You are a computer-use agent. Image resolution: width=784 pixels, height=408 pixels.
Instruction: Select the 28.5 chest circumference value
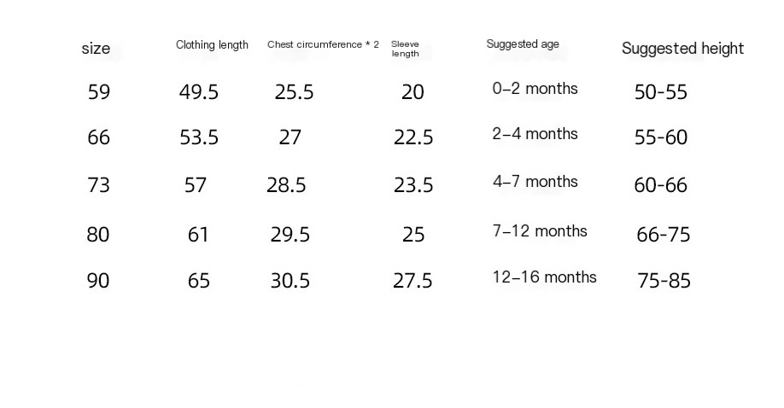[x=286, y=185]
